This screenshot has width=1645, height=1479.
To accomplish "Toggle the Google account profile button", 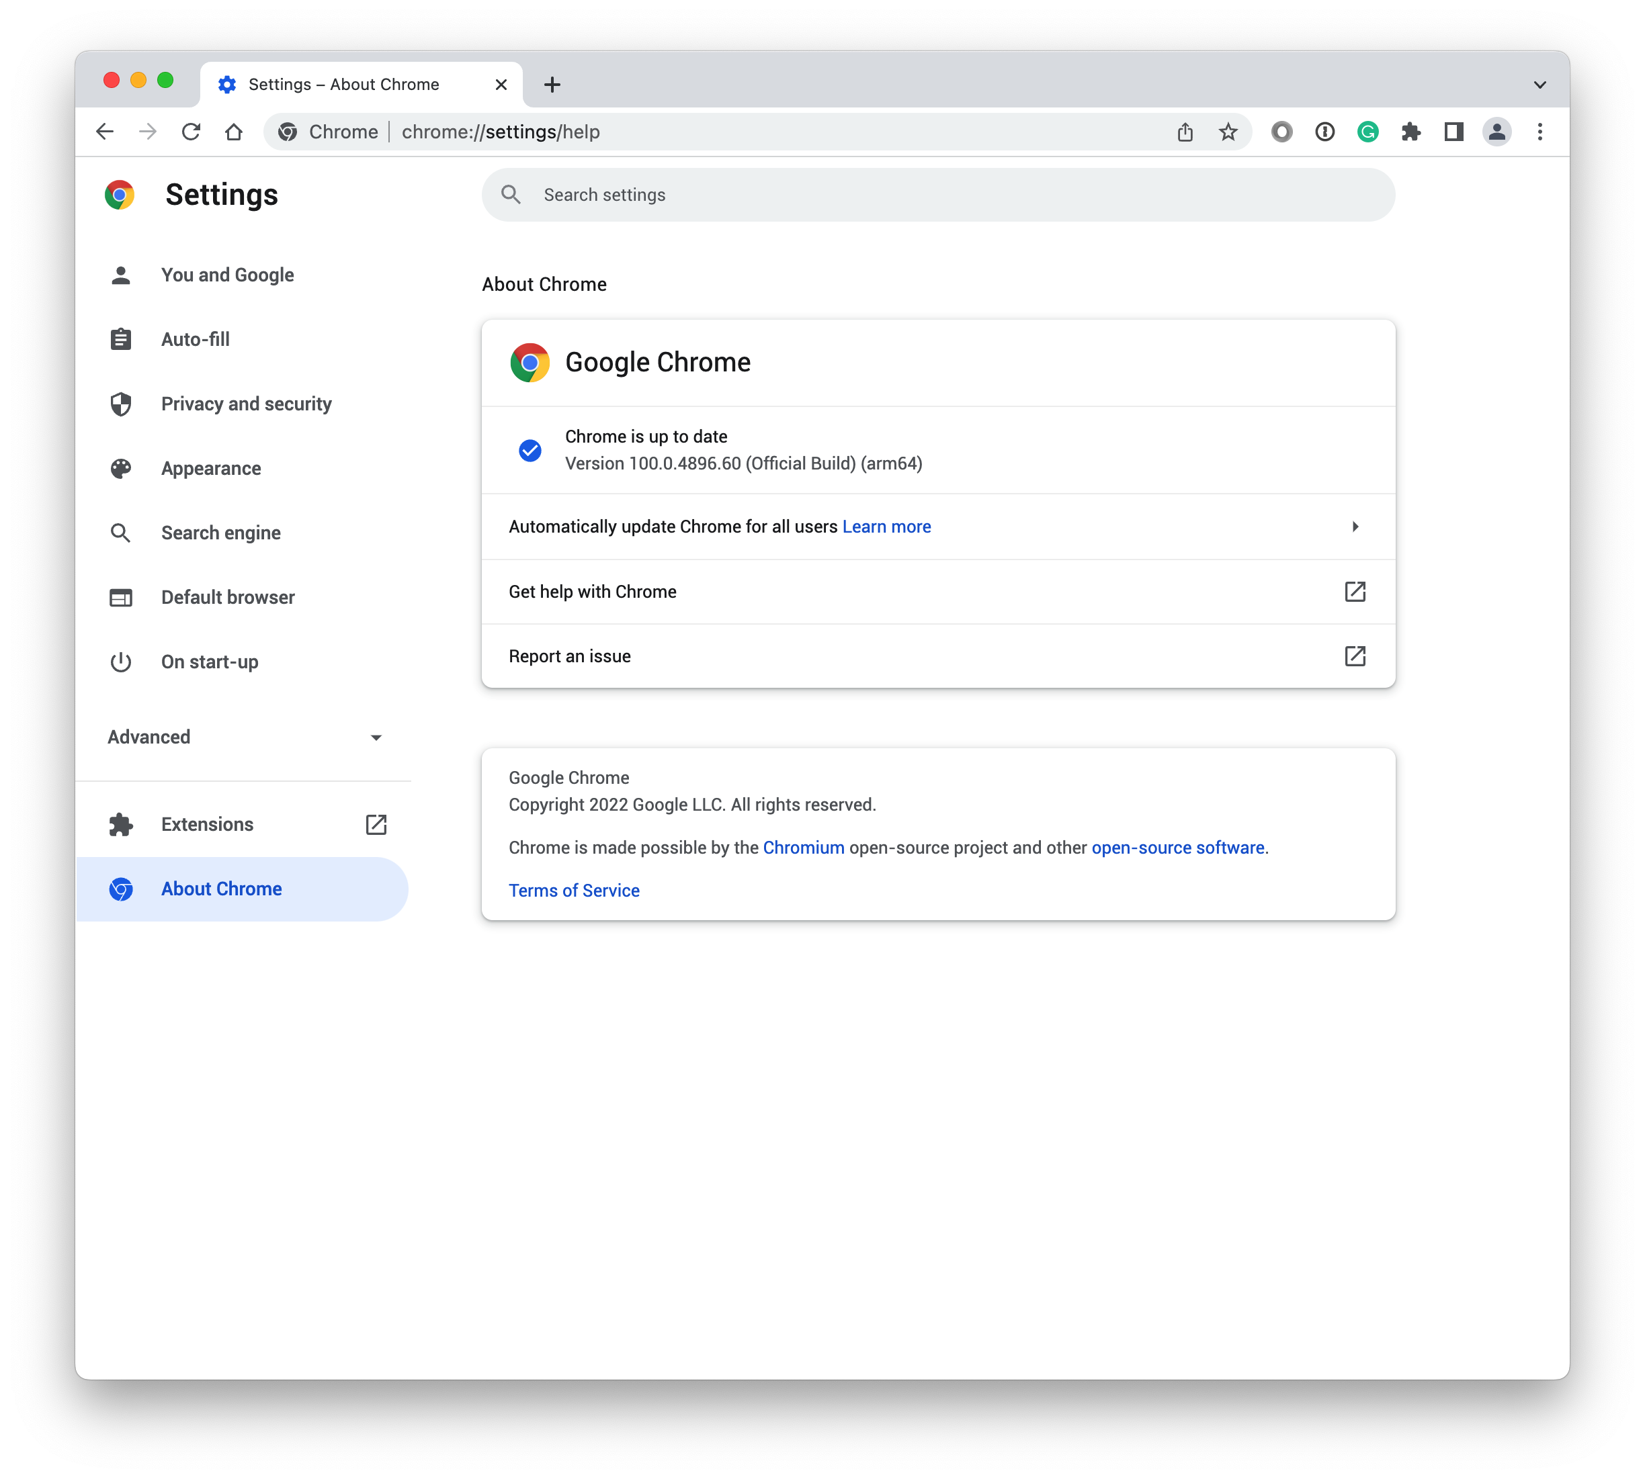I will click(x=1496, y=132).
